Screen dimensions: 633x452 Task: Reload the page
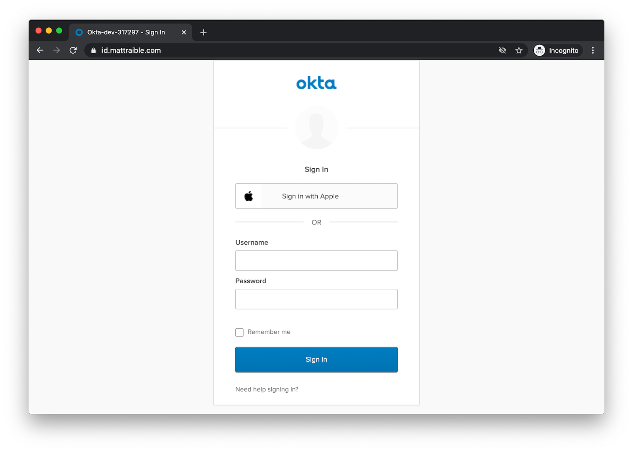[73, 50]
